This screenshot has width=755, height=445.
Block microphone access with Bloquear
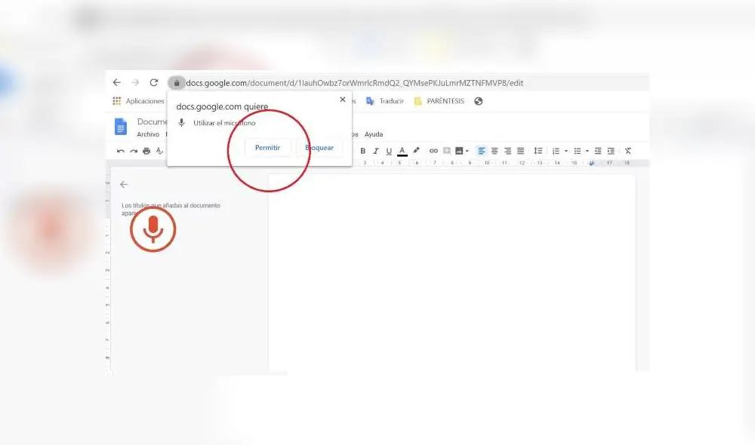coord(319,147)
